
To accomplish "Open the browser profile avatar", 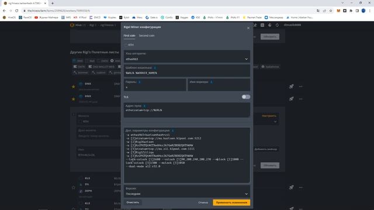I will click(363, 10).
